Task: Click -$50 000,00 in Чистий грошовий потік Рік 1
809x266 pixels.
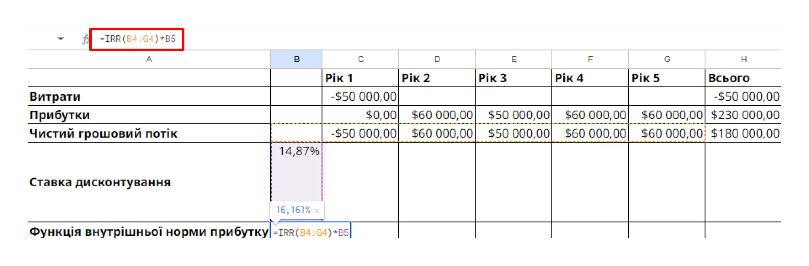Action: click(x=360, y=133)
